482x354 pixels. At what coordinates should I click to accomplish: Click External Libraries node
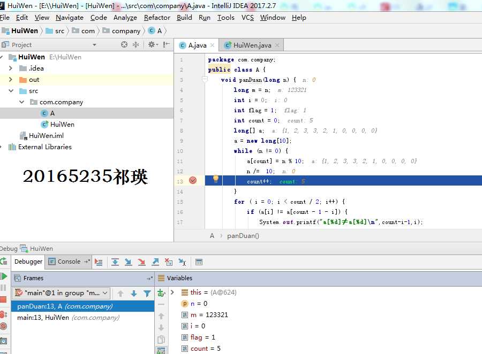tap(40, 147)
